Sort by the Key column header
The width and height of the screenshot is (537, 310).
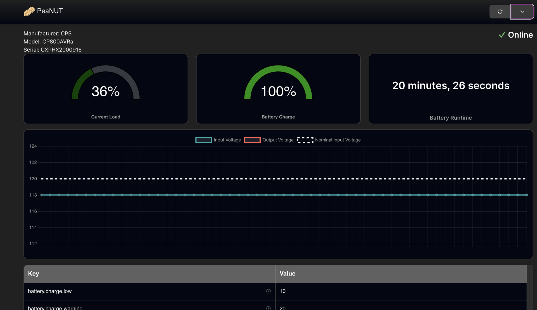click(150, 274)
